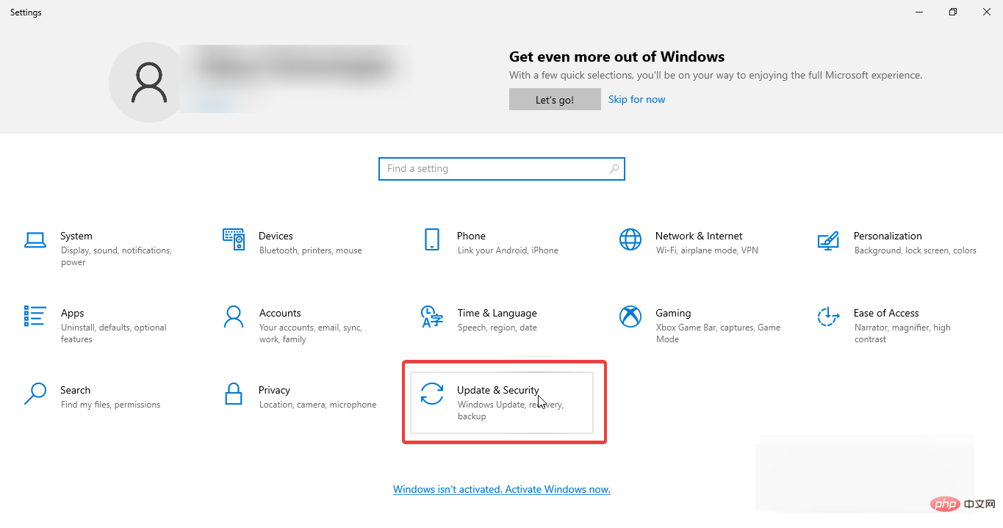Open the Privacy padlock icon
Viewport: 1003px width, 528px height.
[233, 394]
